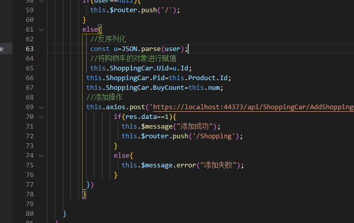Click the //添加操作 comment on line 68

coord(104,97)
